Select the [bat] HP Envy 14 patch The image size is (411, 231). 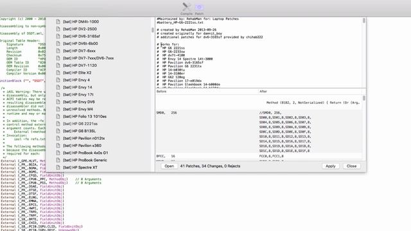pos(78,87)
